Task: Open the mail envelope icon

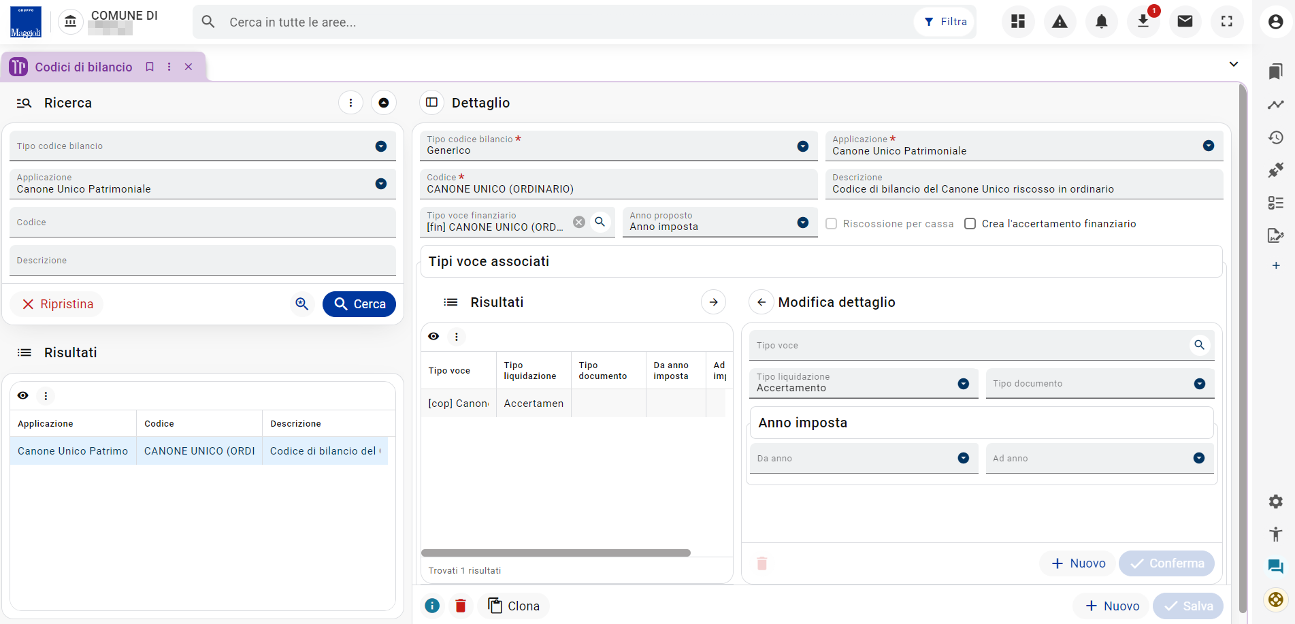Action: [1185, 22]
